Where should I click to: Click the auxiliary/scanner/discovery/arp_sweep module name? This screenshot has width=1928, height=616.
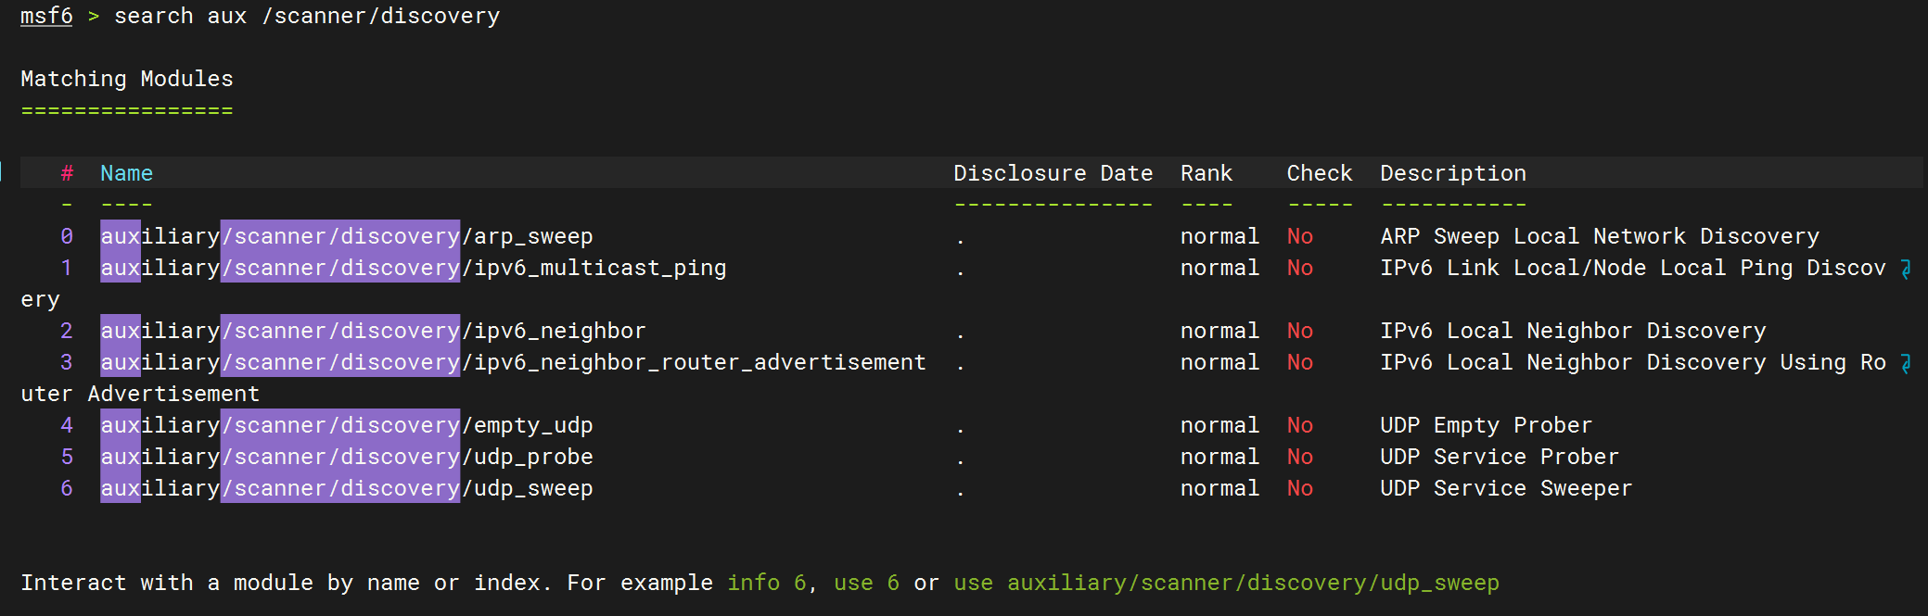tap(347, 236)
